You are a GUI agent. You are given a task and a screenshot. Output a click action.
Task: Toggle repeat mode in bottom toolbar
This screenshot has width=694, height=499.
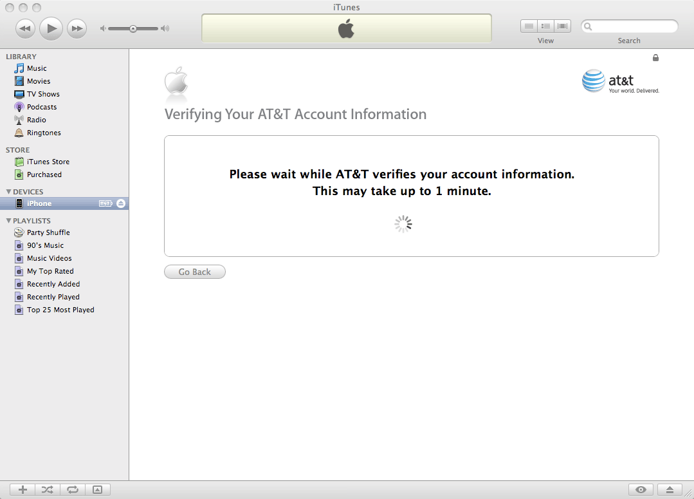click(x=73, y=490)
